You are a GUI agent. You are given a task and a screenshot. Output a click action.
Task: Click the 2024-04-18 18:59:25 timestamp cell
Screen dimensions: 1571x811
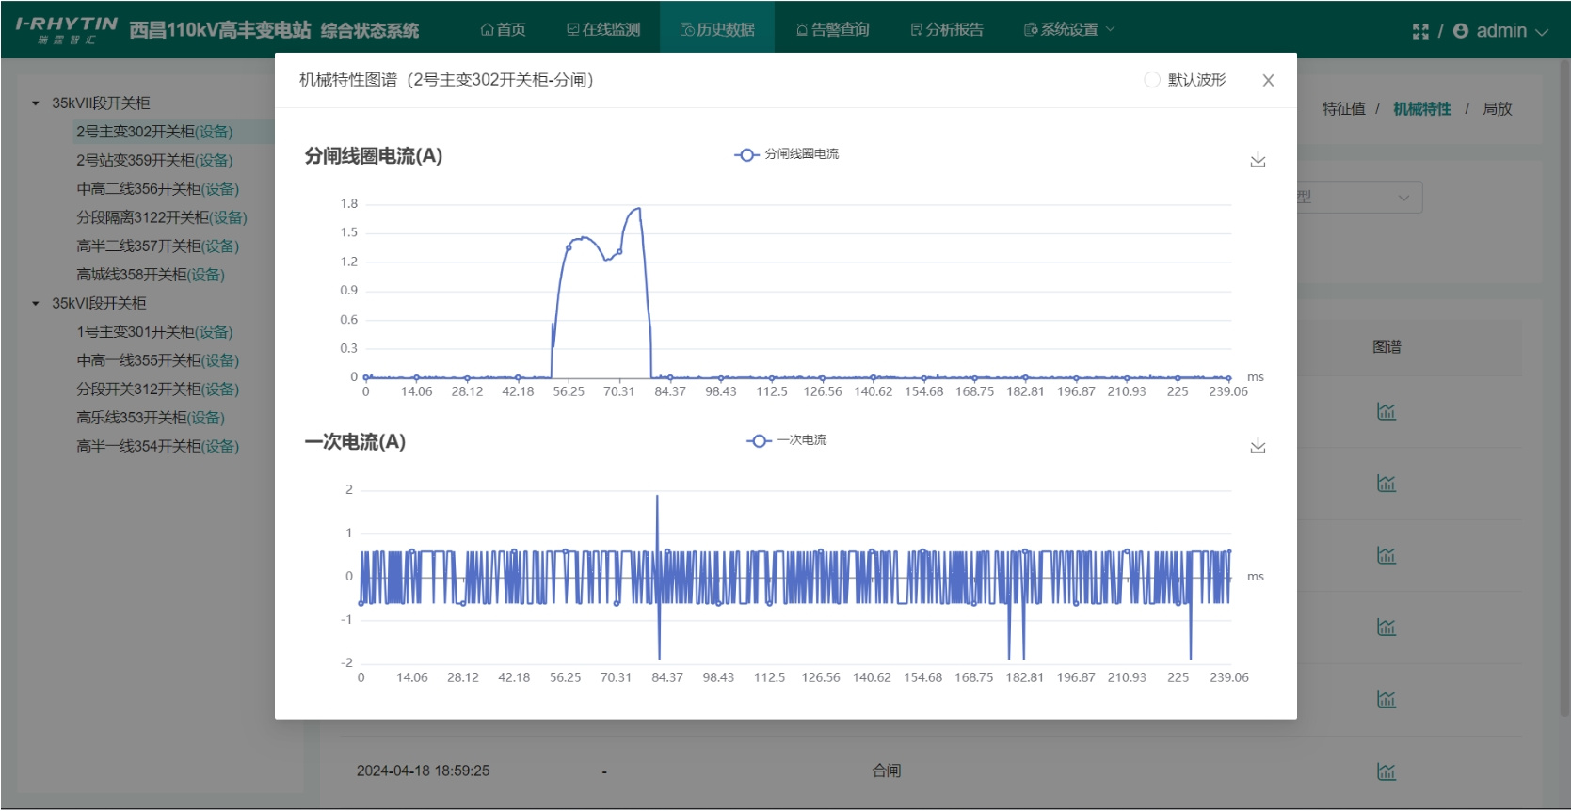[423, 771]
